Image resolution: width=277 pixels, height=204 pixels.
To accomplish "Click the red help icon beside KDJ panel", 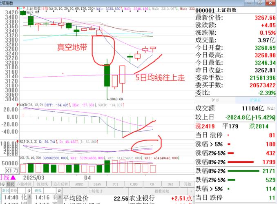I will coord(18,142).
